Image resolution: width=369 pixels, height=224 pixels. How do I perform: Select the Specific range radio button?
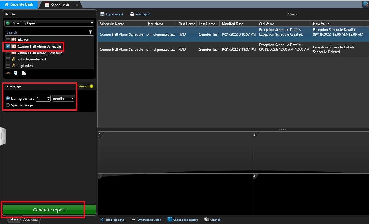pos(8,105)
